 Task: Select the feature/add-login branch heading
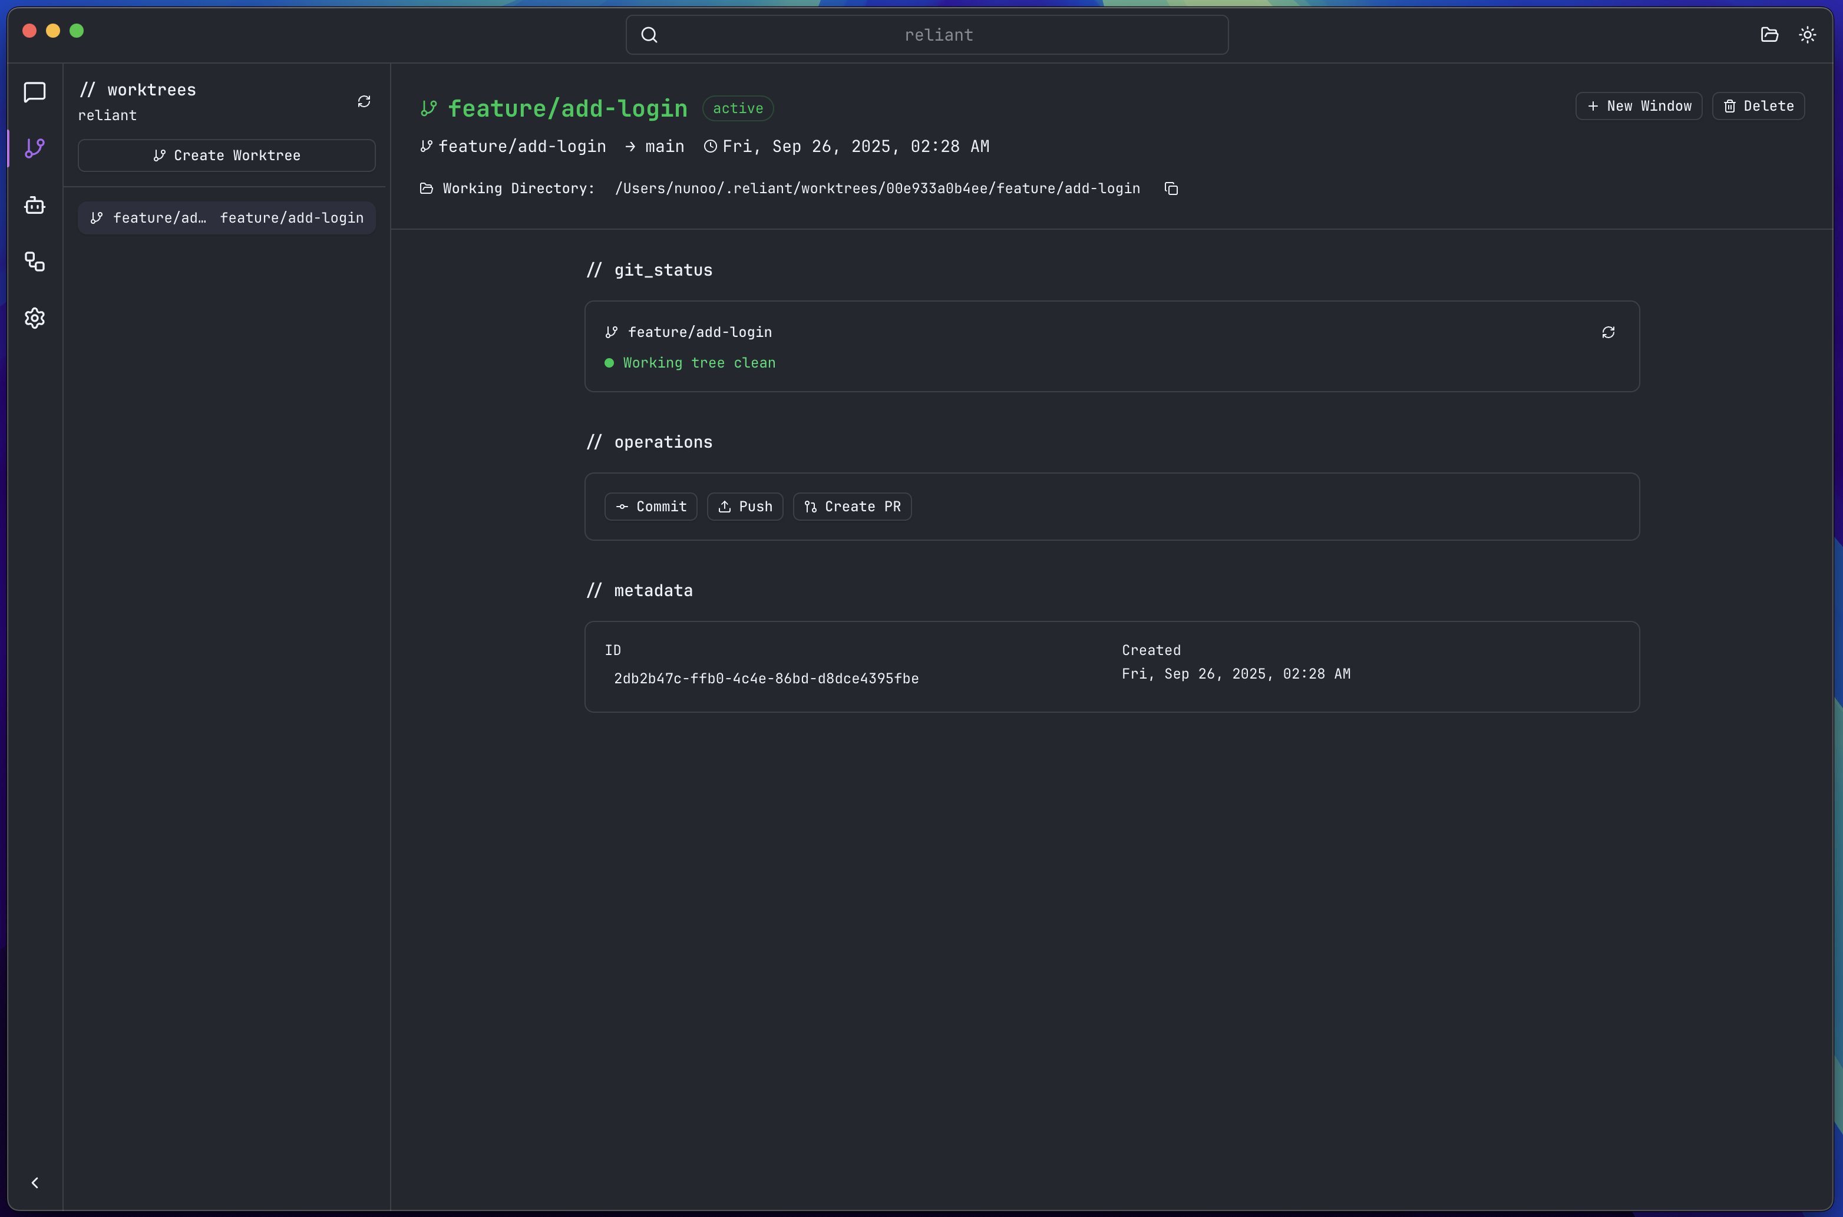click(x=567, y=108)
